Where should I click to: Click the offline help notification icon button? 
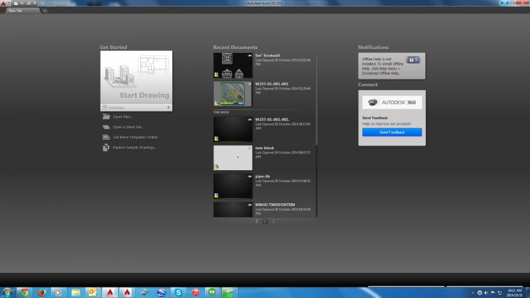click(413, 60)
